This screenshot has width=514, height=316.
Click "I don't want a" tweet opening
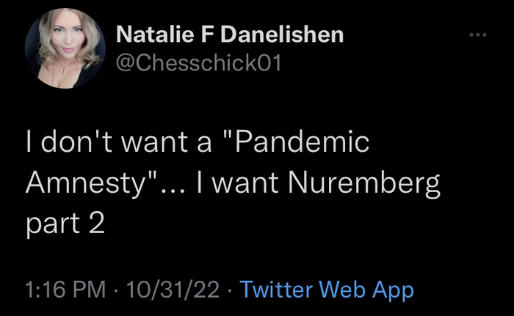[x=119, y=142]
